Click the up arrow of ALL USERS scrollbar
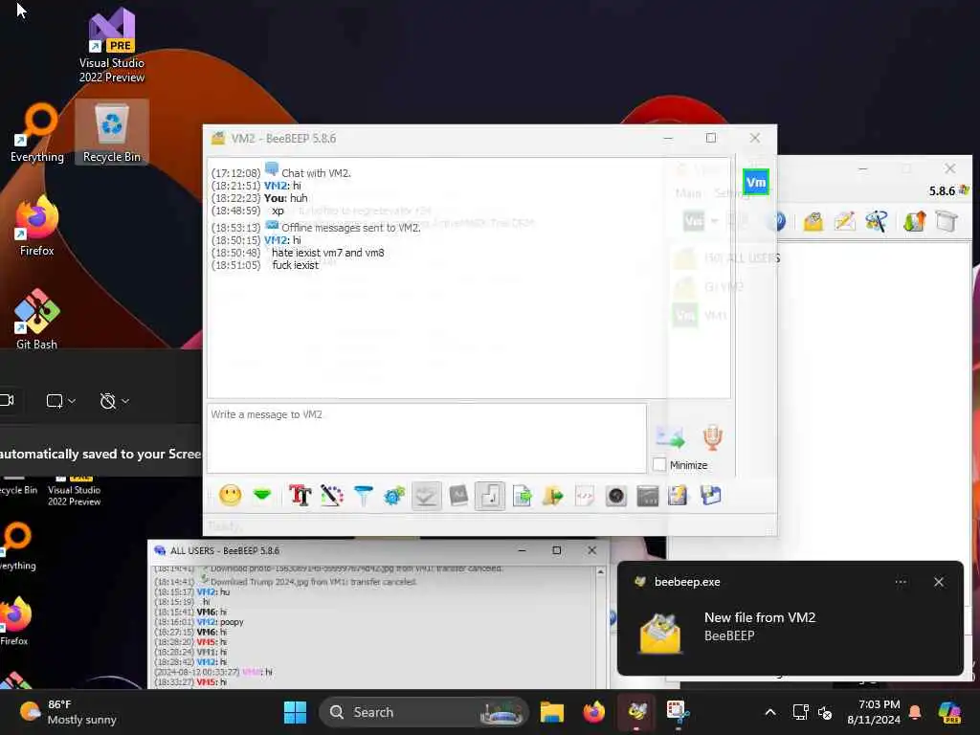980x735 pixels. tap(601, 572)
